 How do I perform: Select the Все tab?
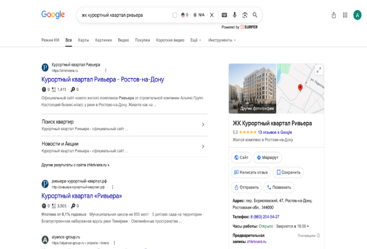click(68, 40)
